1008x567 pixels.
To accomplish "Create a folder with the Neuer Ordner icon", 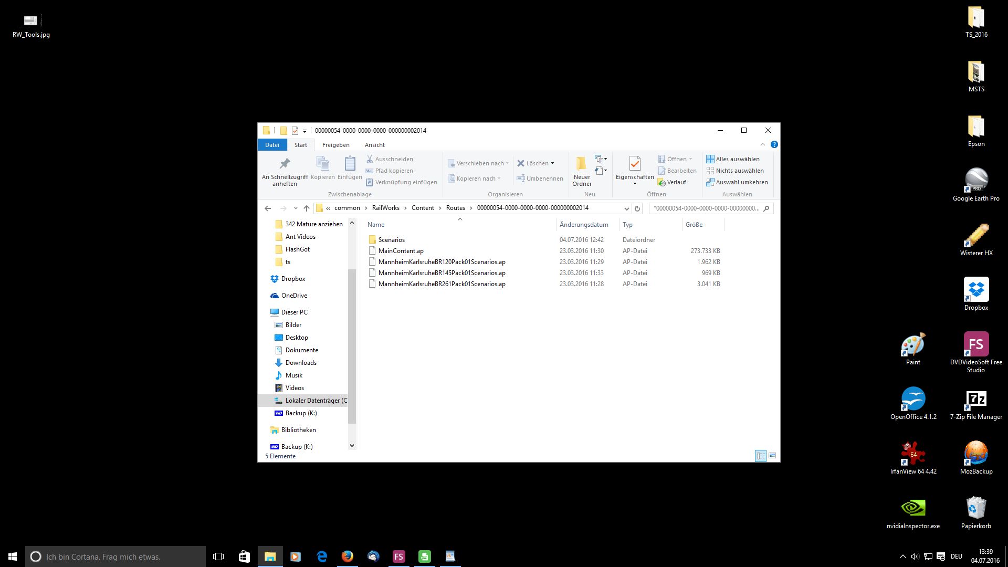I will click(581, 164).
